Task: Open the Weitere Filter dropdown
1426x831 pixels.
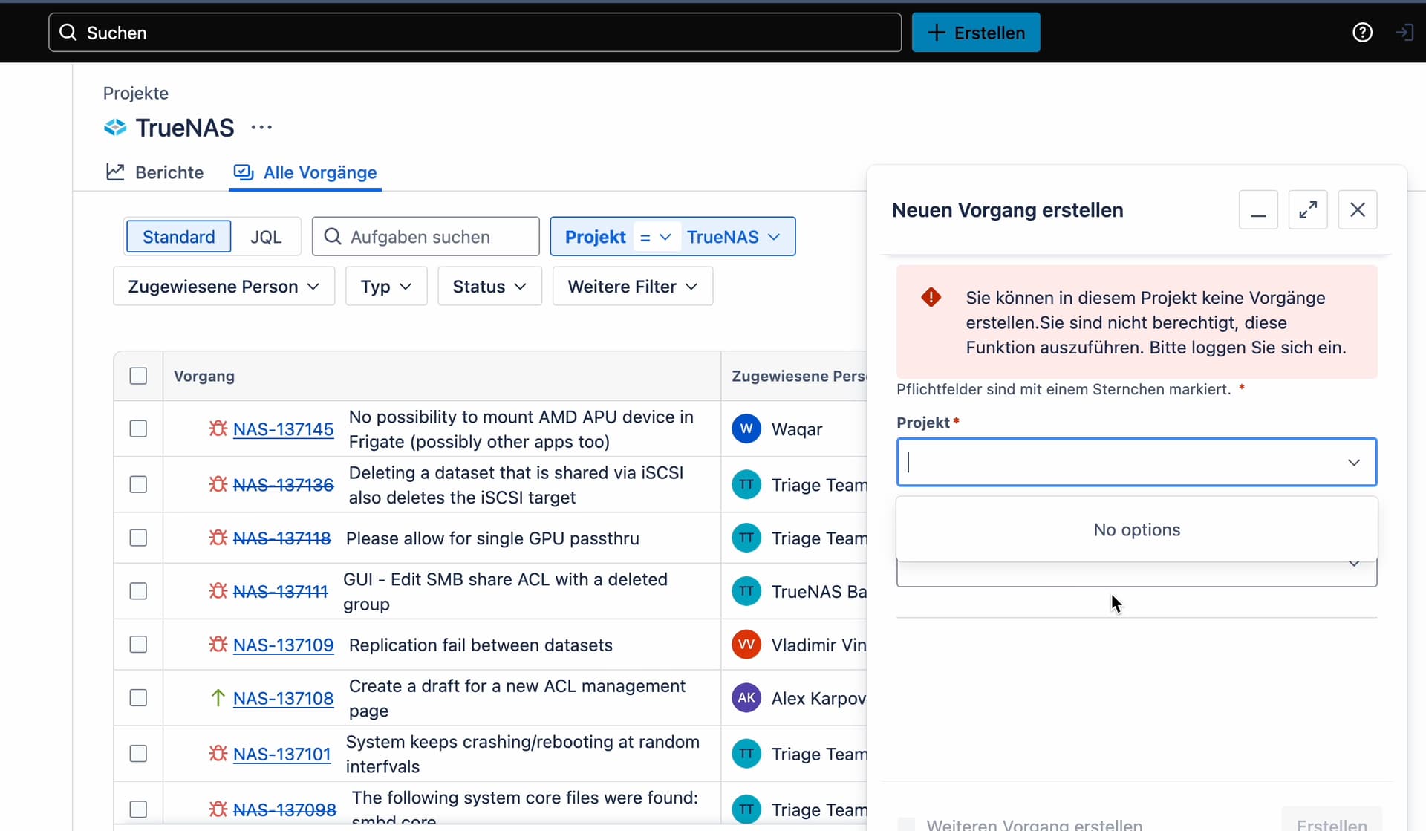Action: pyautogui.click(x=632, y=287)
